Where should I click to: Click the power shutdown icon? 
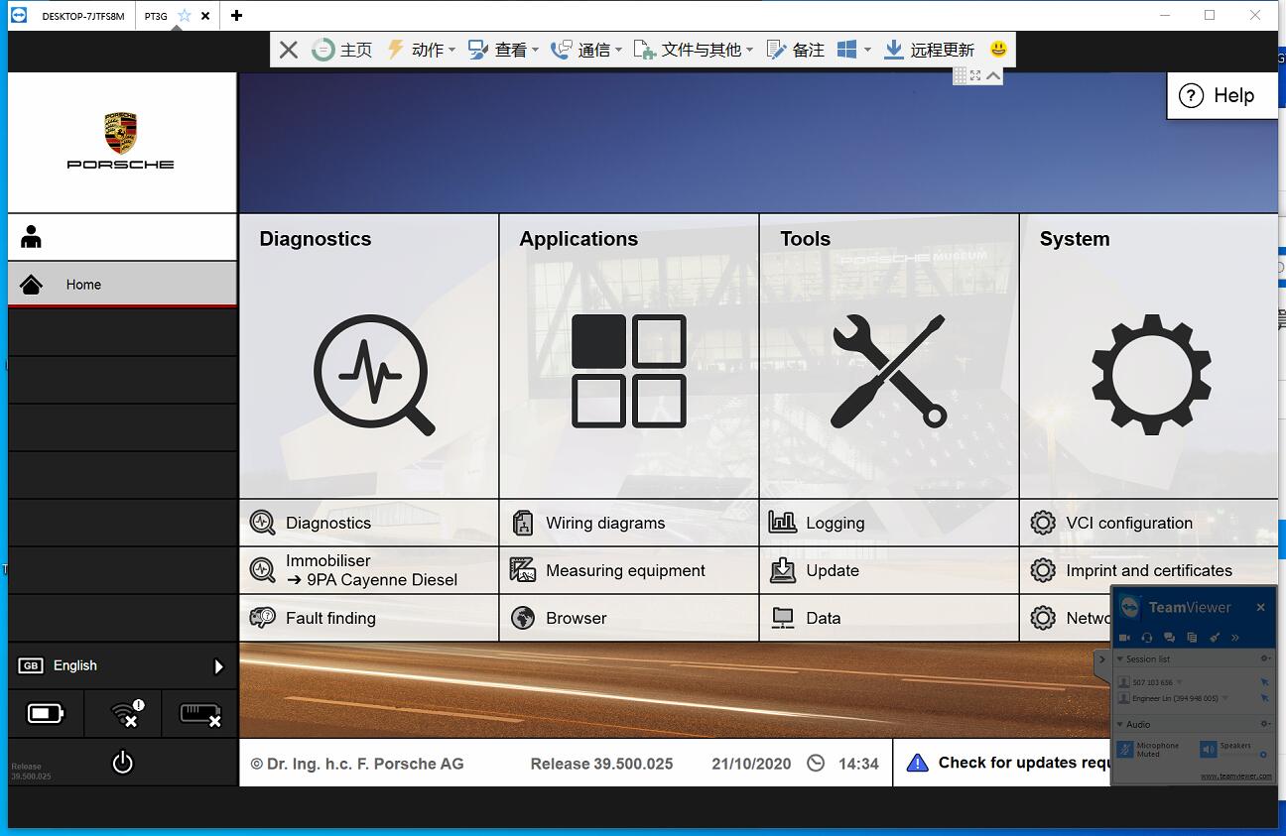pyautogui.click(x=122, y=763)
